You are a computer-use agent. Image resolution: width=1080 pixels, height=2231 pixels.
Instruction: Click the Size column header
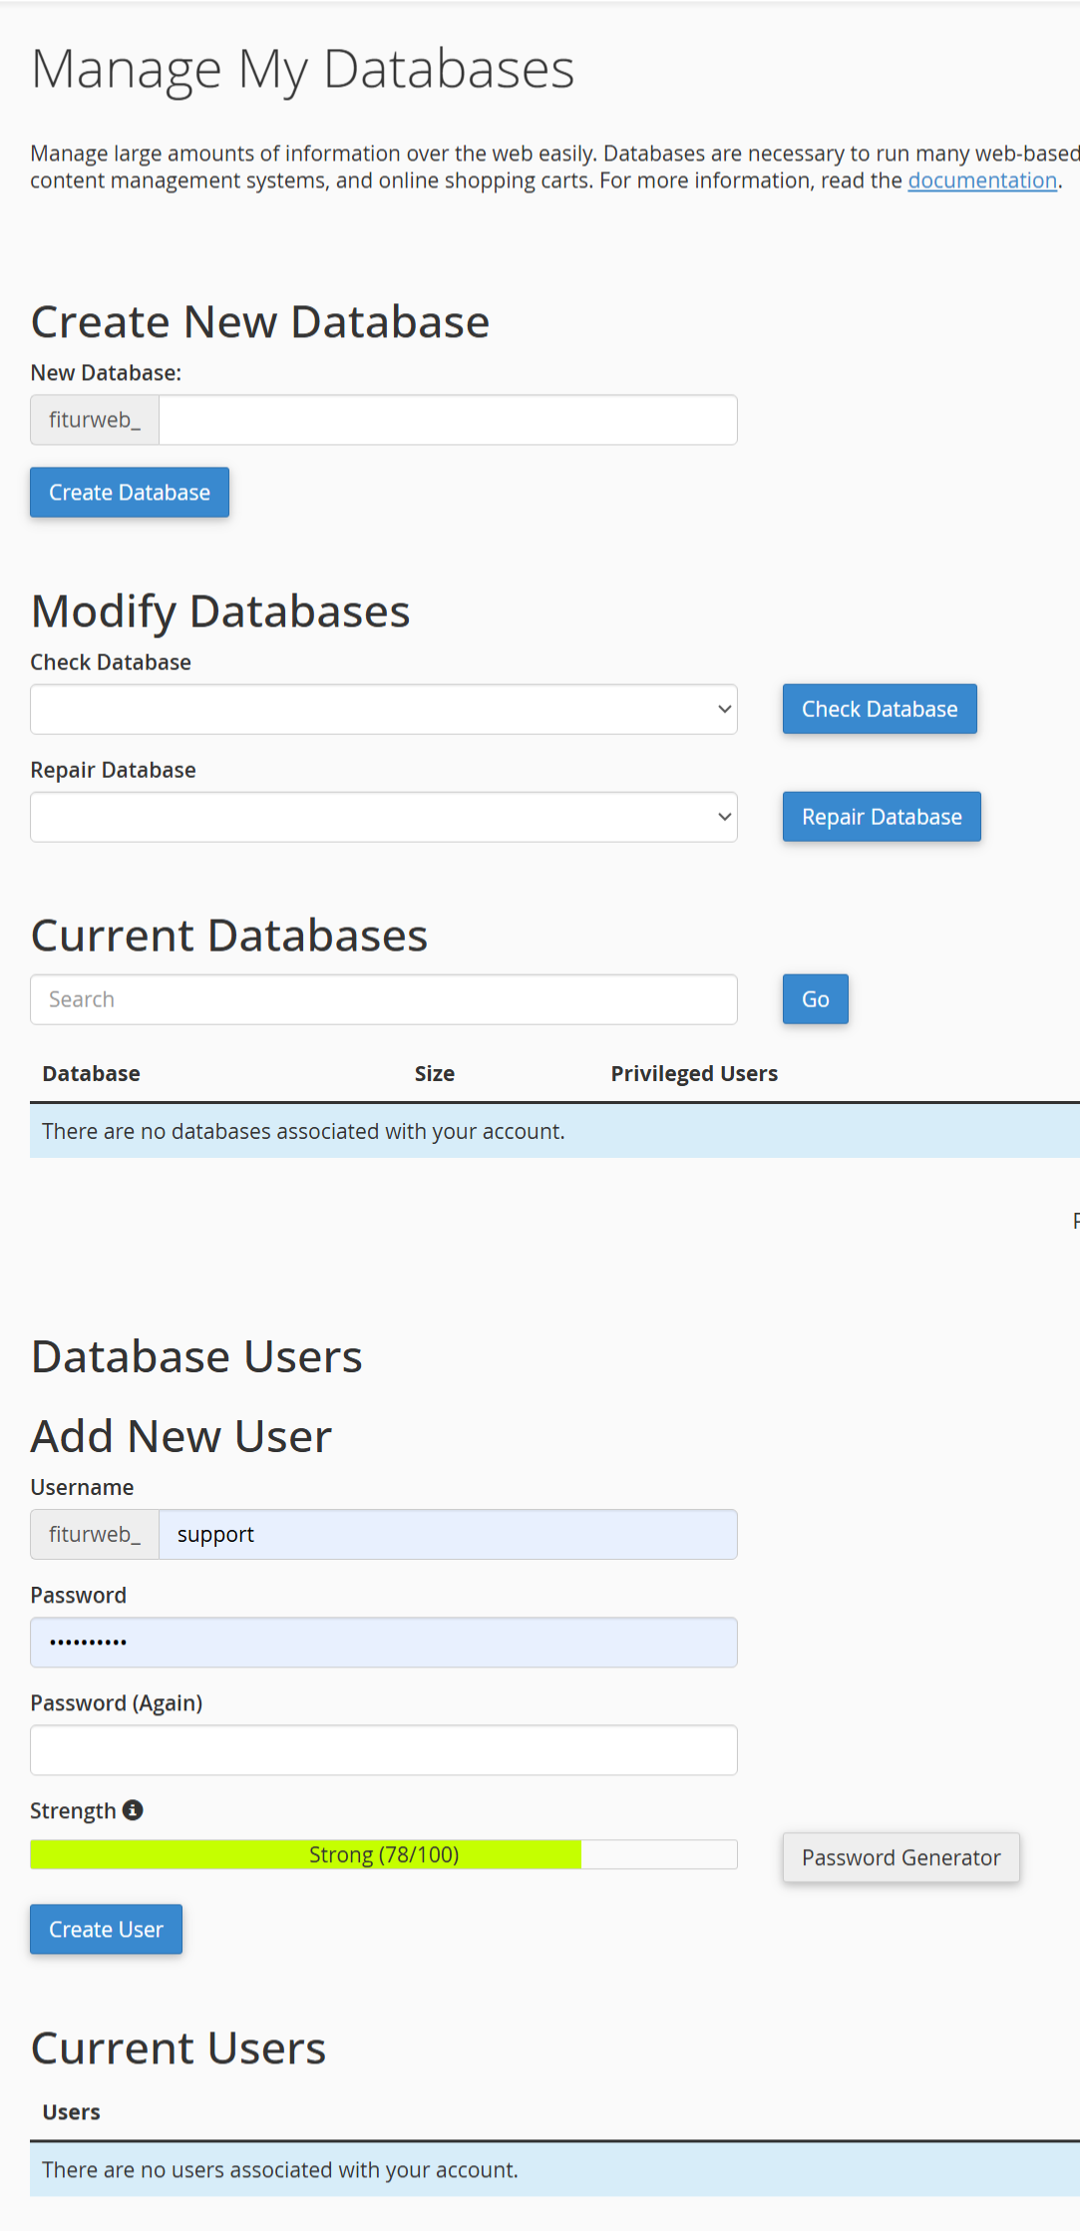point(435,1073)
